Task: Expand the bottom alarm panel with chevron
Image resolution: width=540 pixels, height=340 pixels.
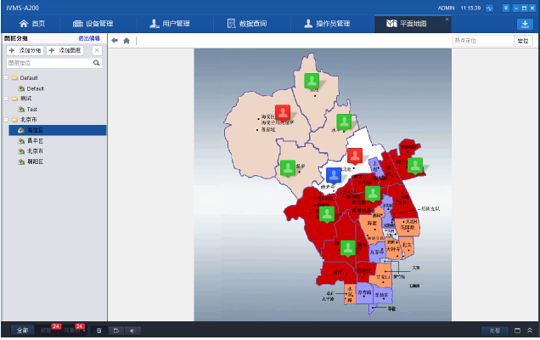Action: [x=530, y=330]
